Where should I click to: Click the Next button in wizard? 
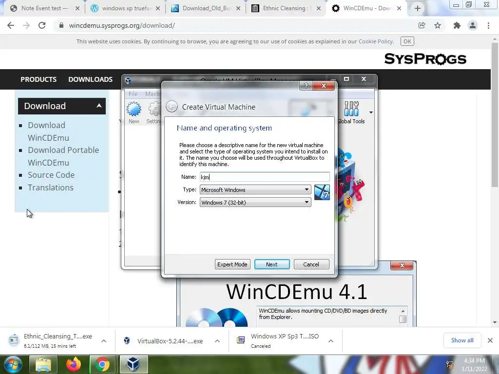[x=272, y=264]
